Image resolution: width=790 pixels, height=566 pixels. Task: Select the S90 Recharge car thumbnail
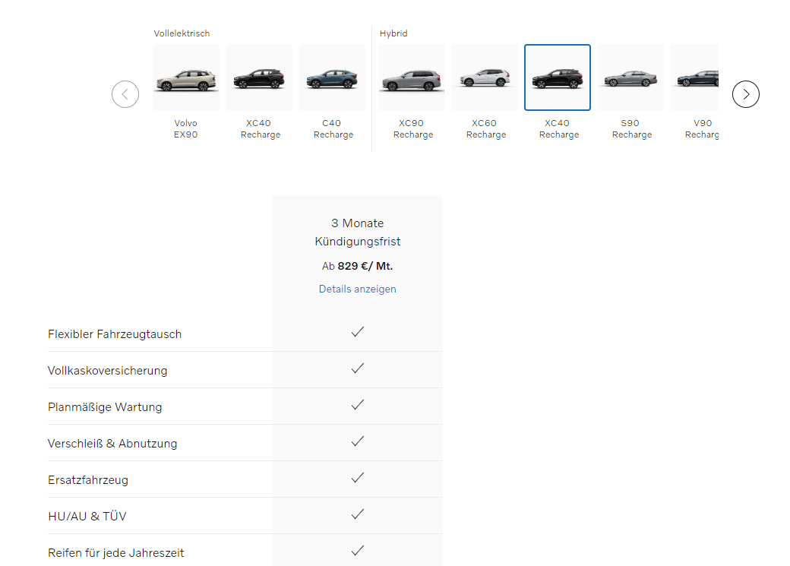click(x=630, y=77)
